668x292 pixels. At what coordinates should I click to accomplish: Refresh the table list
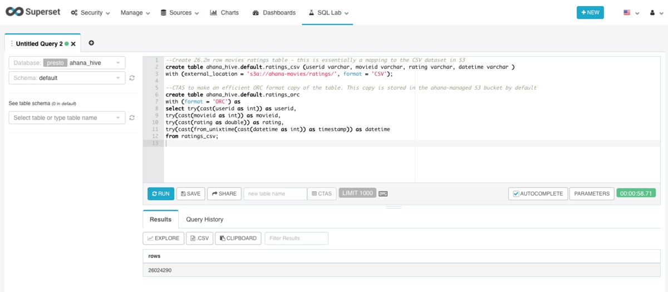132,117
